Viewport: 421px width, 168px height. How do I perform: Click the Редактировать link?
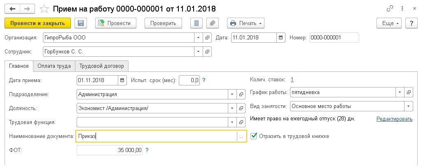coord(394,119)
